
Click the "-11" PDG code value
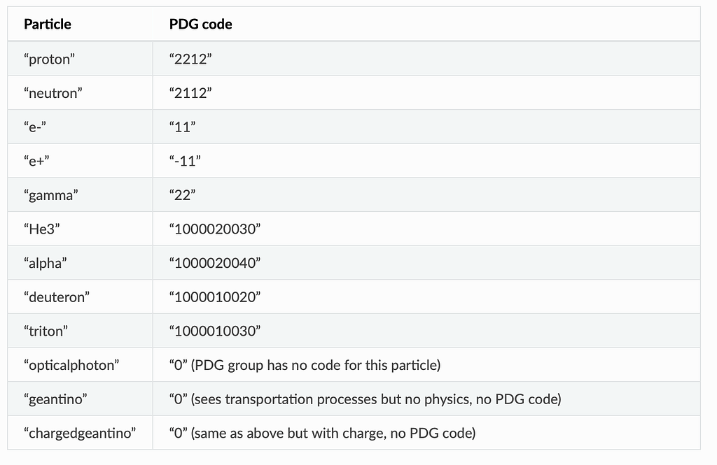coord(186,161)
